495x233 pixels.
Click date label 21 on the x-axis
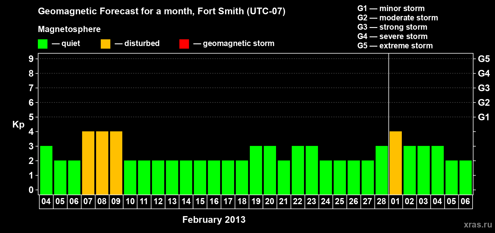284,201
